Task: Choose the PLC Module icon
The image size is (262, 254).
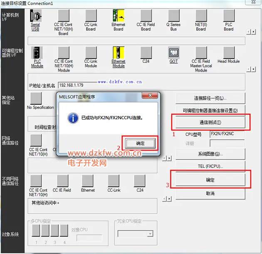Action: coord(37,52)
